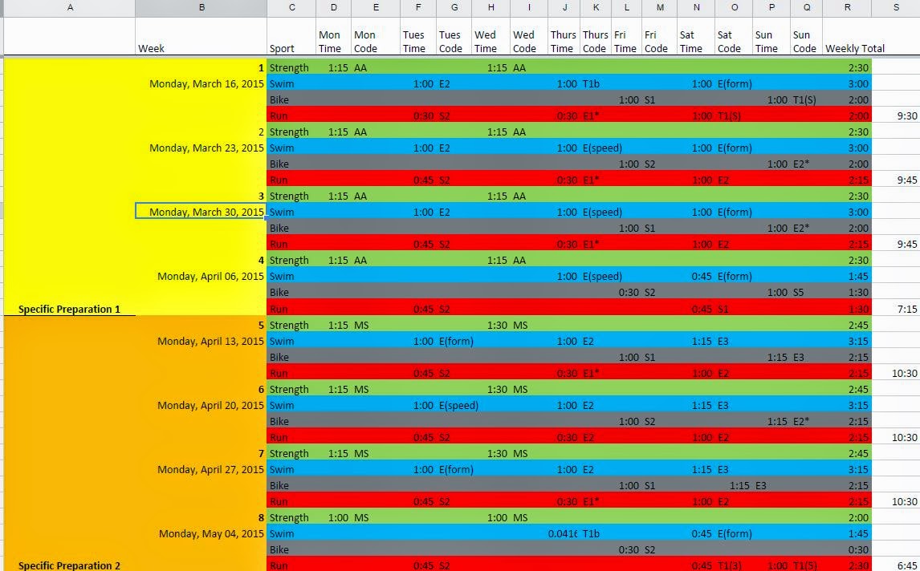This screenshot has width=920, height=571.
Task: Select the 'Fri Time' header cell
Action: (x=627, y=36)
